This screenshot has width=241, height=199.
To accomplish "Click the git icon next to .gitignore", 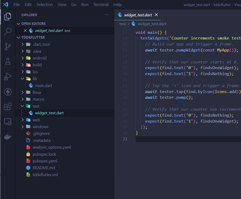I will point(28,134).
